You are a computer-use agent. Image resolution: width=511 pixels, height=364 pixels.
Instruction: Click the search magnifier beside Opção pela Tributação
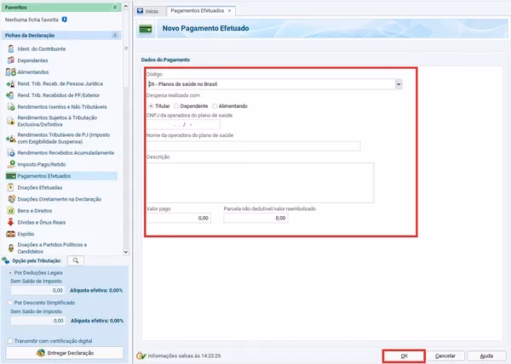click(x=75, y=261)
